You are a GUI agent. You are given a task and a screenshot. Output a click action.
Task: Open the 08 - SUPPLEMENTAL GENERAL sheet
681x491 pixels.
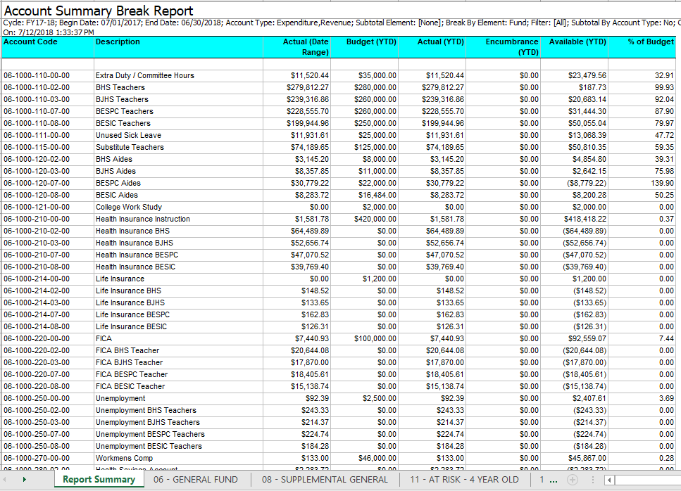(x=325, y=480)
